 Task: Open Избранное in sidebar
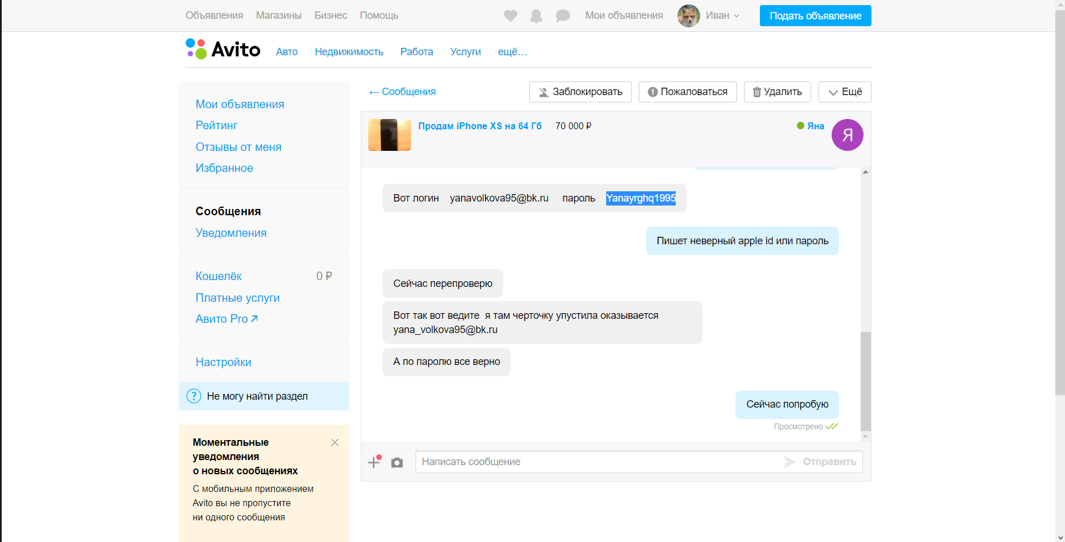point(224,168)
